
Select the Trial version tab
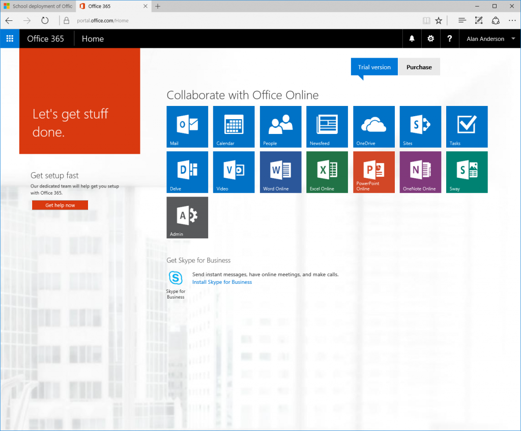coord(374,67)
